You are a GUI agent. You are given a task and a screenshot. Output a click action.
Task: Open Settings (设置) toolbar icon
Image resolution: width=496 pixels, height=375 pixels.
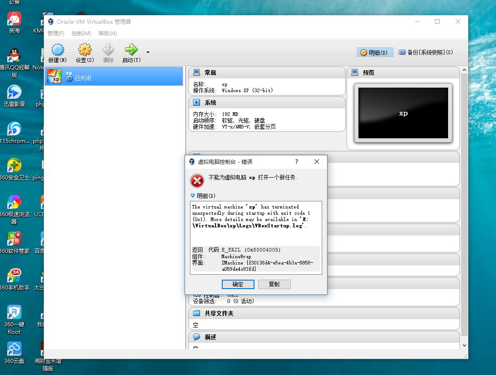coord(85,50)
